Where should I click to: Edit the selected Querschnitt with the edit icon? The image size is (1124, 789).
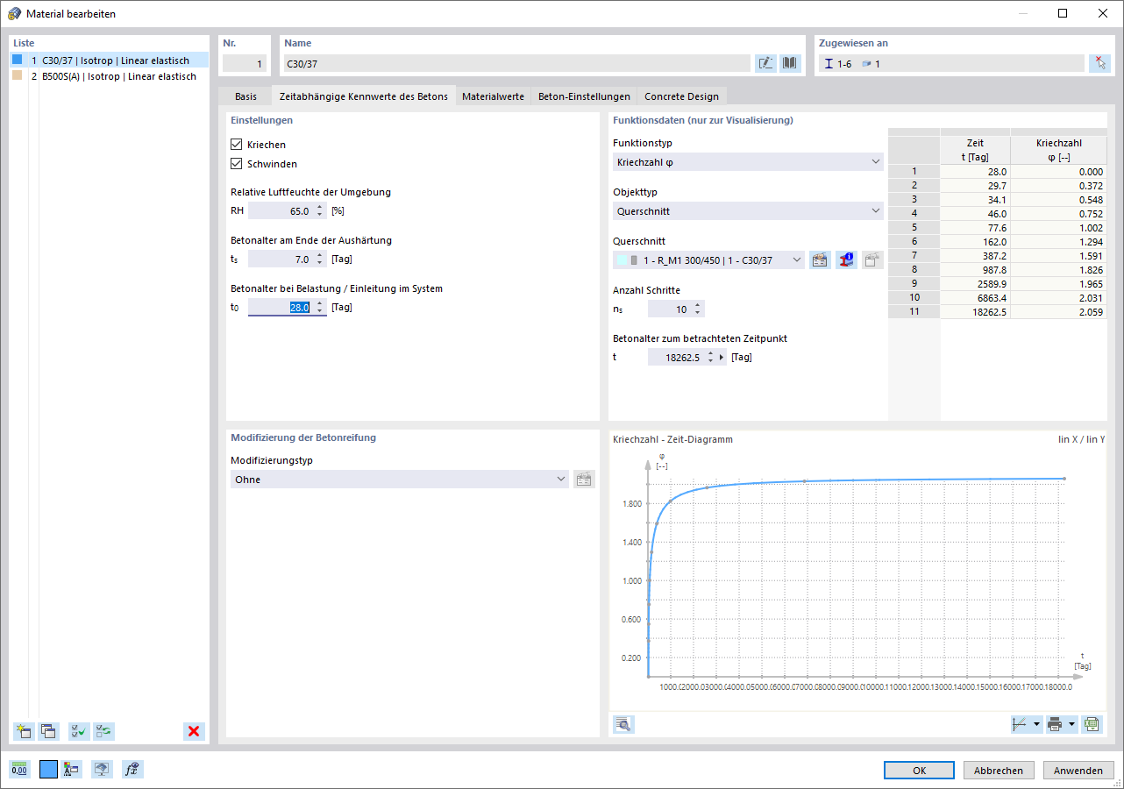click(821, 259)
